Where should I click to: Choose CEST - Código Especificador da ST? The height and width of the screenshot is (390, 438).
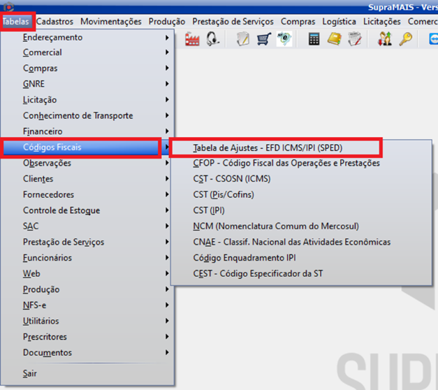(x=258, y=273)
